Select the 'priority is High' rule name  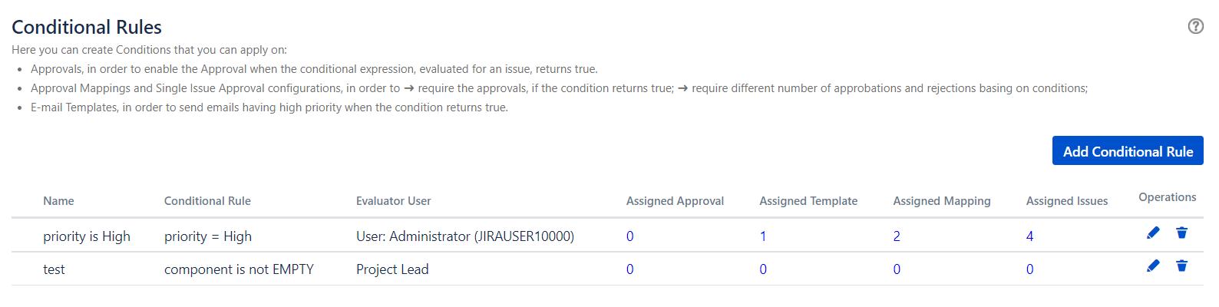coord(87,236)
